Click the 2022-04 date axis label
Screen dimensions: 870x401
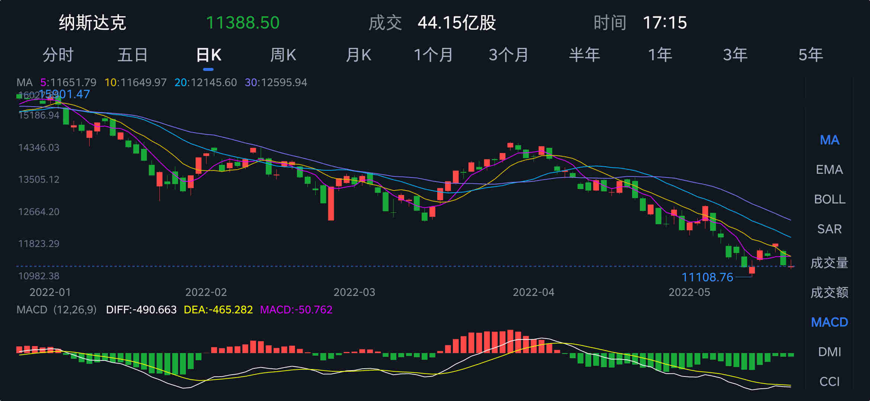click(534, 292)
